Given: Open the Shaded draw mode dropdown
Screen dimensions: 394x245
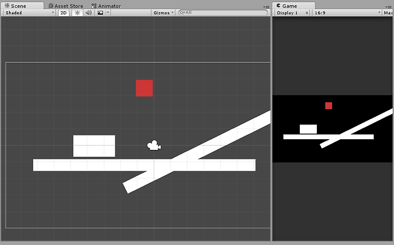Looking at the screenshot, I should (x=30, y=13).
